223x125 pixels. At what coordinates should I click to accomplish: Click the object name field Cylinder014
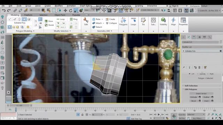(200, 42)
